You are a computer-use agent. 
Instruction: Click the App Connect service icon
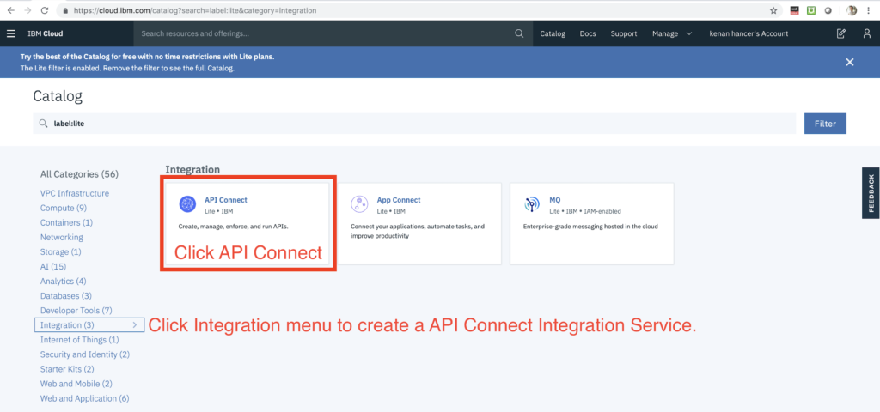359,204
